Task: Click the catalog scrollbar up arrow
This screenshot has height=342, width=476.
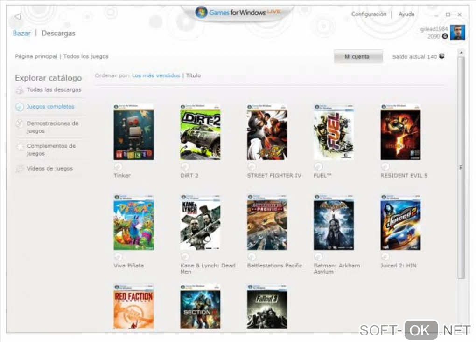Action: (x=462, y=53)
